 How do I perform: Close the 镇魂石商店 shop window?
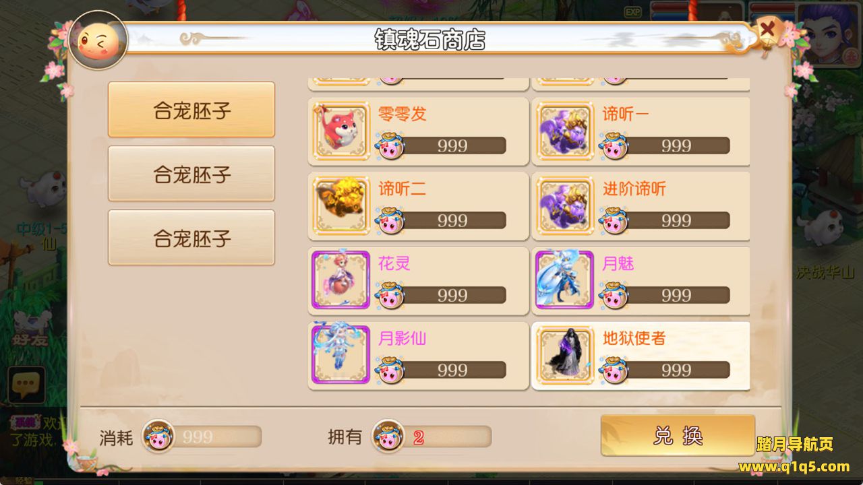click(x=767, y=30)
